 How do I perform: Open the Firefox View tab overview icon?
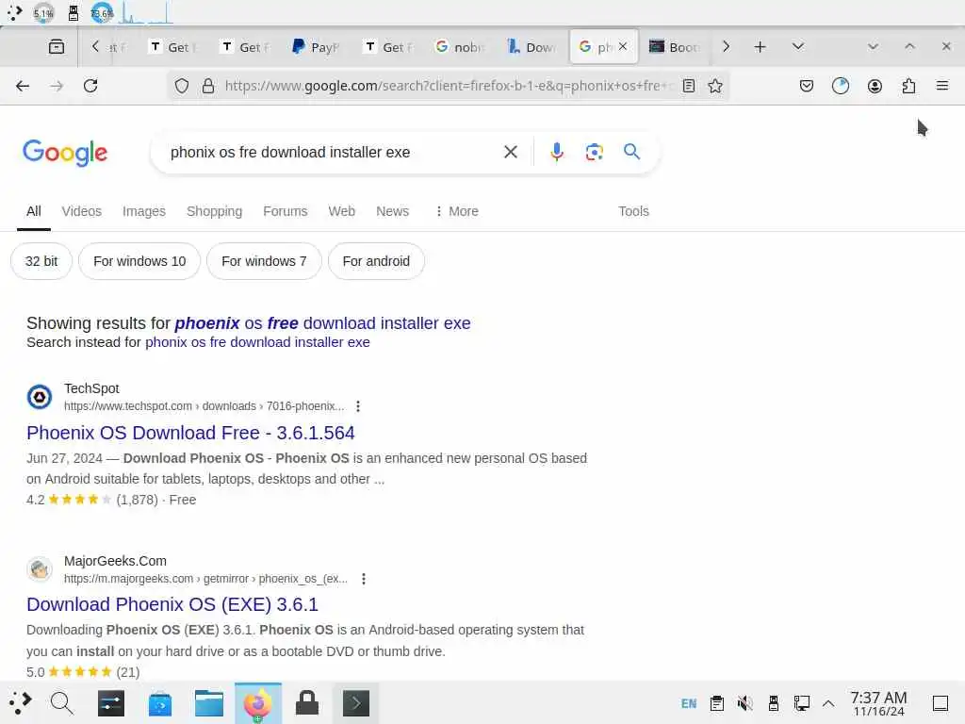pos(57,47)
